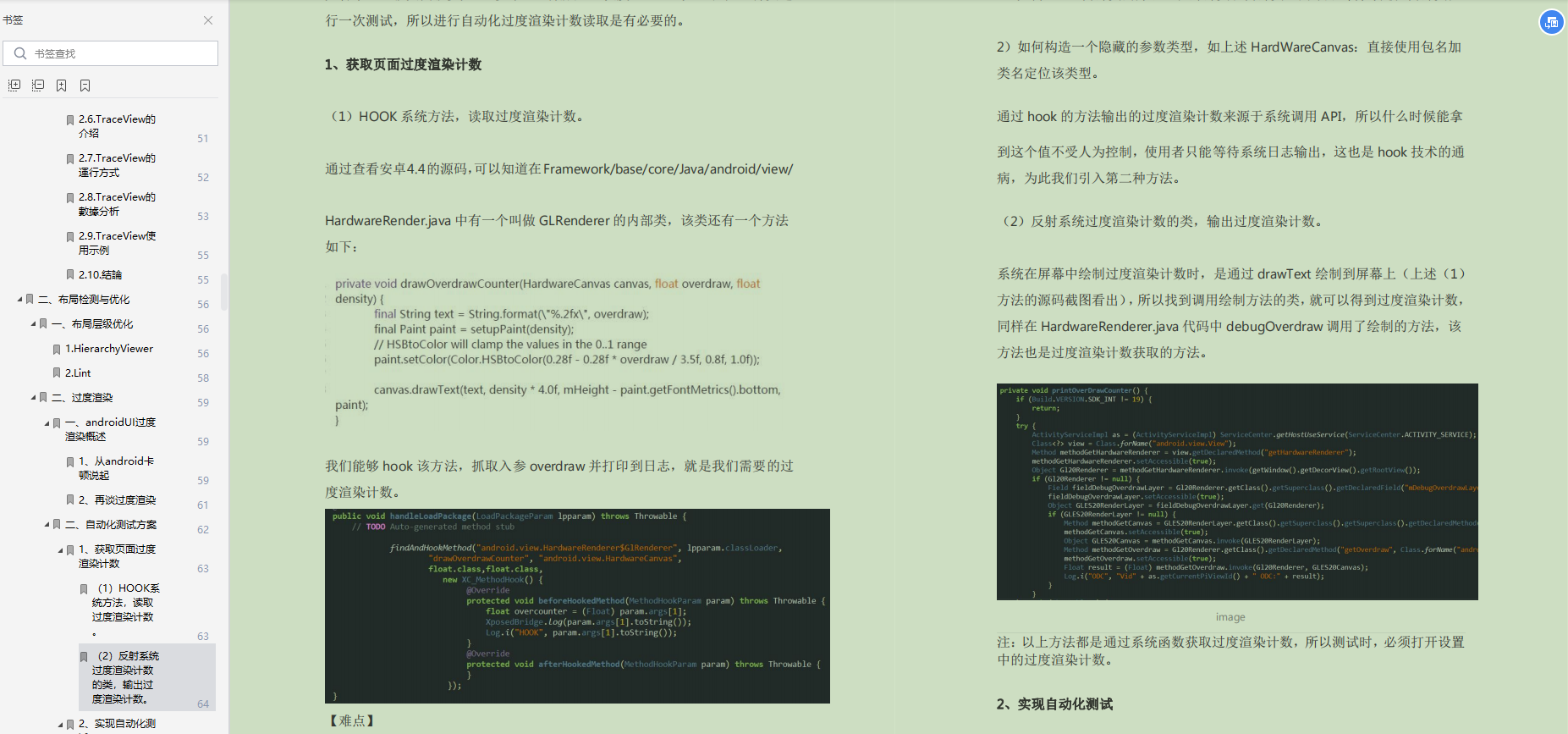1568x734 pixels.
Task: Collapse the 二、布局检测与优化 bookmark node
Action: [x=19, y=299]
